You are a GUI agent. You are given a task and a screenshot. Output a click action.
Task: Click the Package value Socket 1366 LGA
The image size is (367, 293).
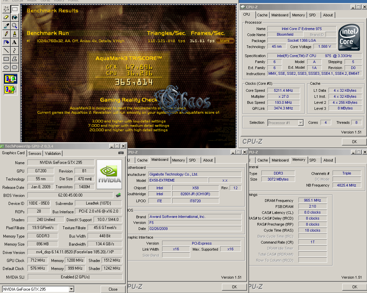tap(302, 40)
